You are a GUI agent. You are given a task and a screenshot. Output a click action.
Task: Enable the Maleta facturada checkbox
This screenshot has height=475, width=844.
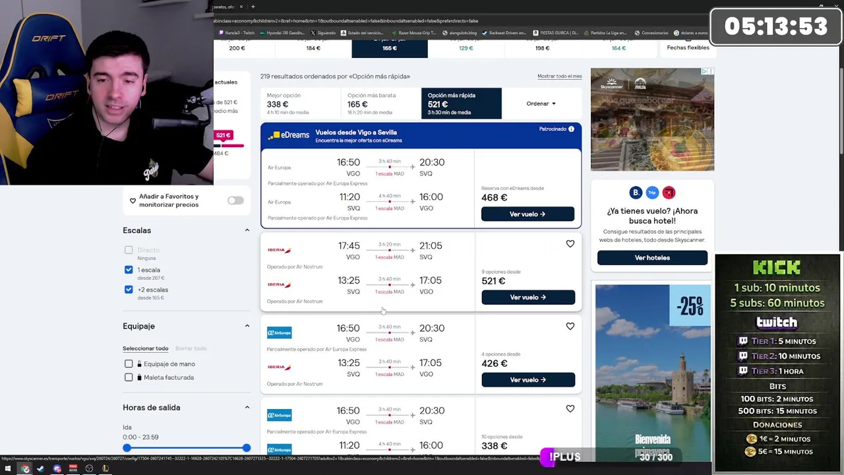coord(129,377)
